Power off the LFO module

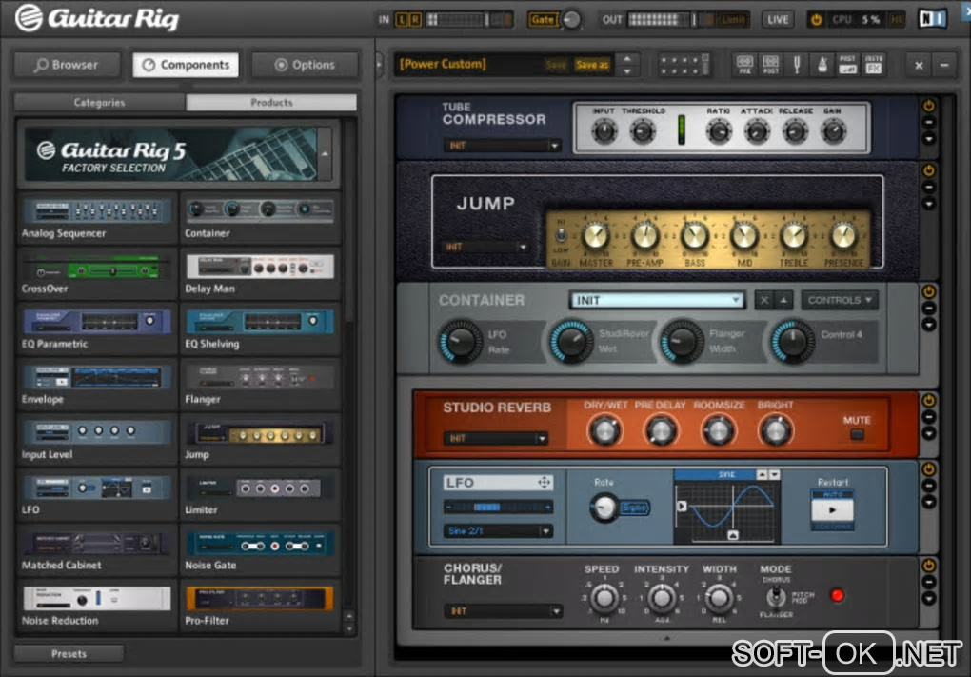(x=929, y=468)
